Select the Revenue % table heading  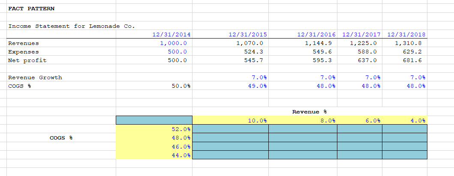(x=310, y=112)
